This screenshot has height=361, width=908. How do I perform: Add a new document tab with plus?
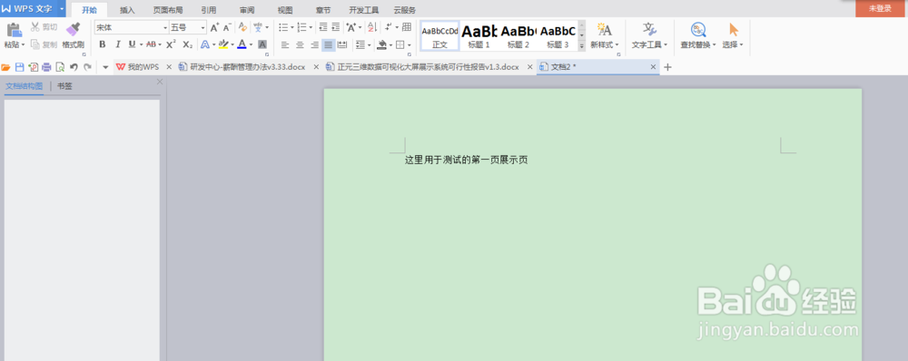point(667,67)
